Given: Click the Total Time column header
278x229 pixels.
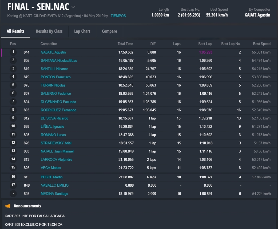Looking at the screenshot, I should (x=125, y=44).
